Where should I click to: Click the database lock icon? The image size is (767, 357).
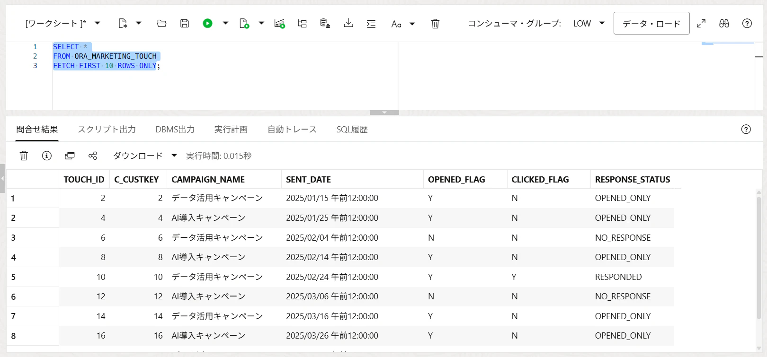325,23
